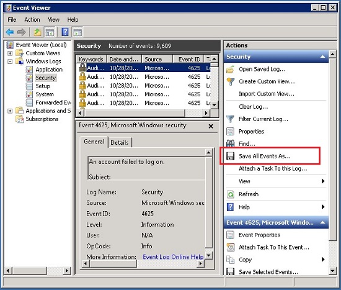Image resolution: width=341 pixels, height=290 pixels.
Task: Click the System log icon in tree
Action: (x=29, y=94)
